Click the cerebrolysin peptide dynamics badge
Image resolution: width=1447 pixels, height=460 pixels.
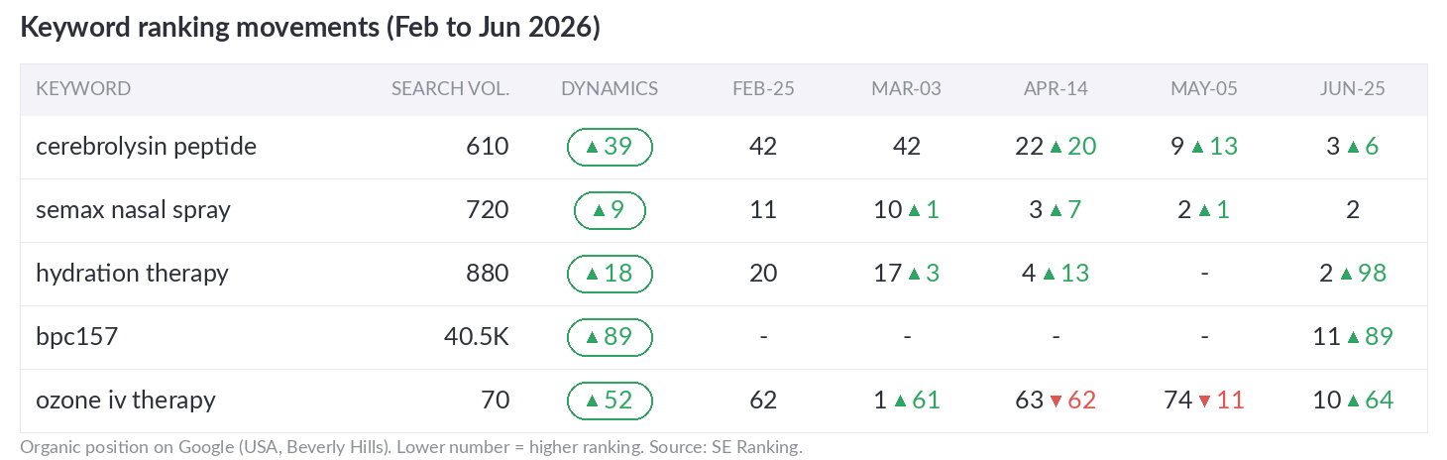610,147
